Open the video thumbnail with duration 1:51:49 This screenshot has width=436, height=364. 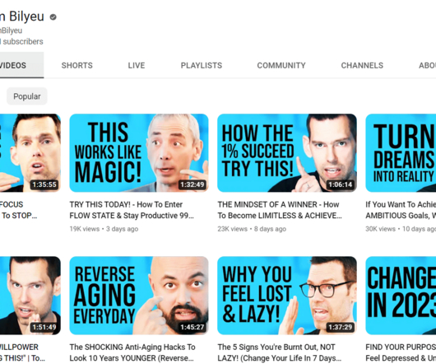click(x=30, y=296)
